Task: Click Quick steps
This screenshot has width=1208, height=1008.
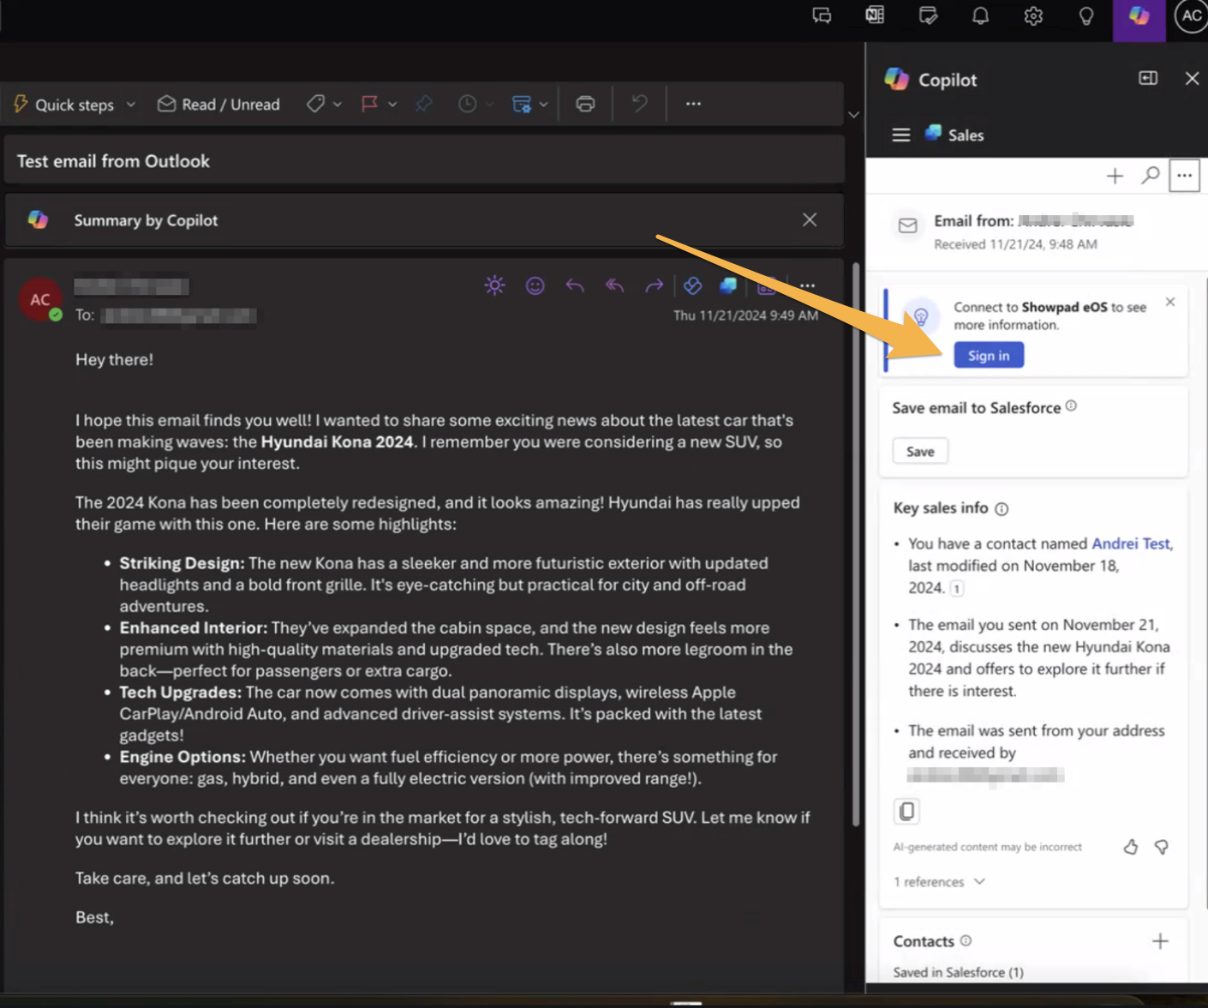Action: pyautogui.click(x=64, y=105)
